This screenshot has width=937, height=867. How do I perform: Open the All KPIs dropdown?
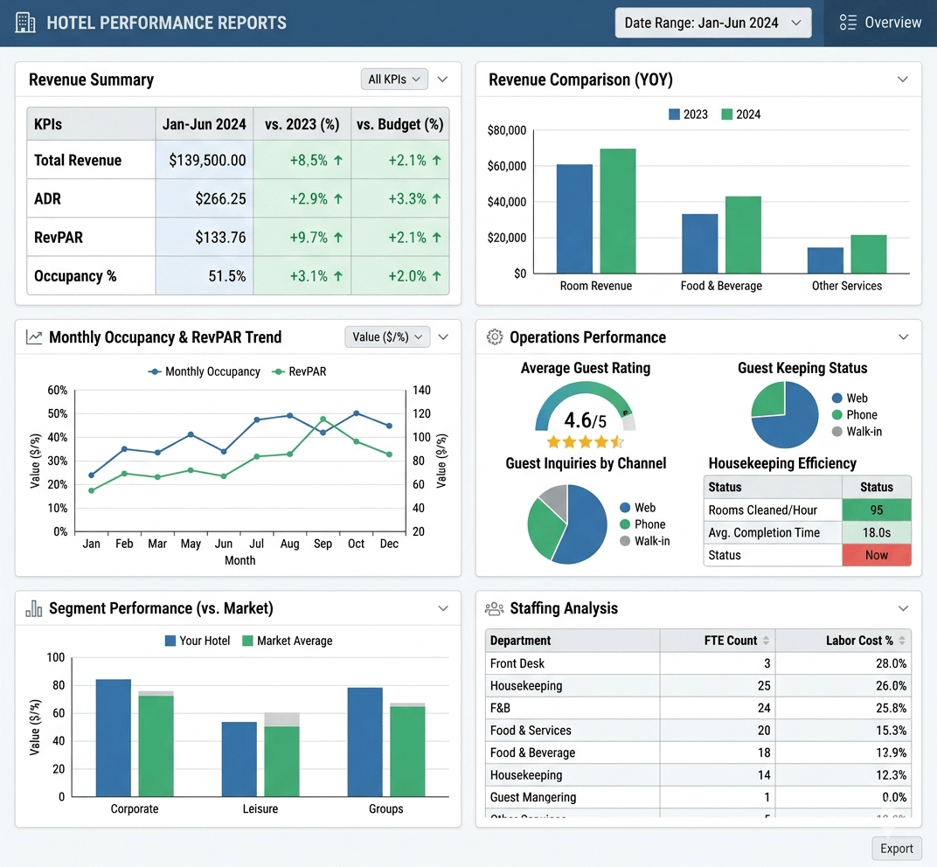[394, 79]
